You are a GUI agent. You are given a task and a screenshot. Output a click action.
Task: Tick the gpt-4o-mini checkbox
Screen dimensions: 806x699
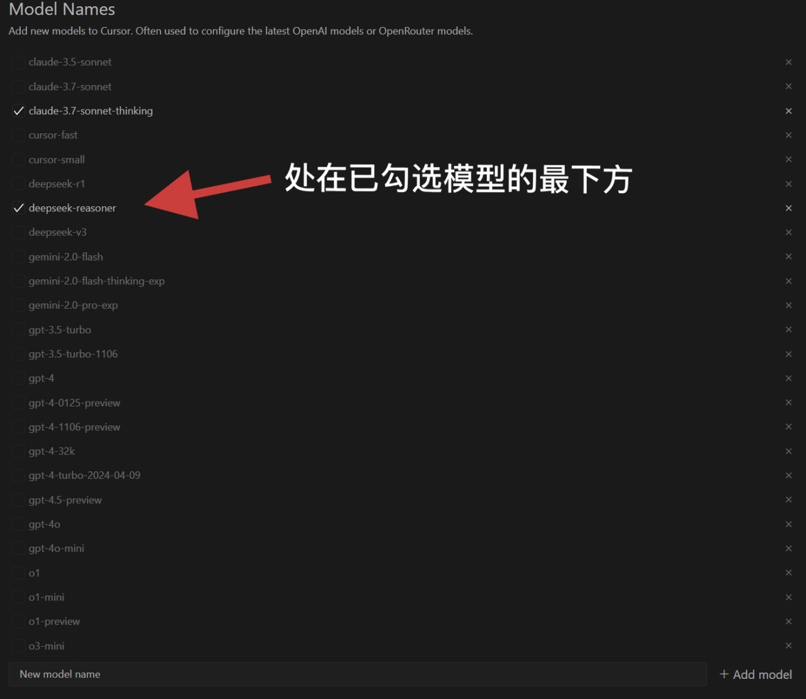tap(18, 549)
